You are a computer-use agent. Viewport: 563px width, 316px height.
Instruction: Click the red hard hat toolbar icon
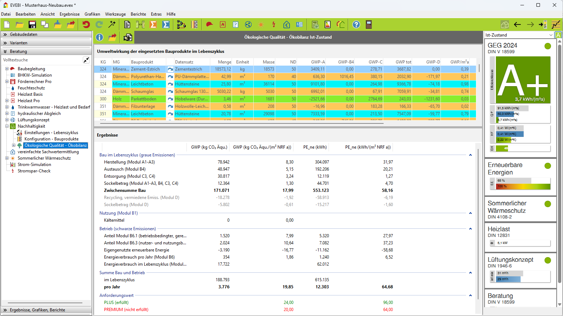[x=210, y=24]
